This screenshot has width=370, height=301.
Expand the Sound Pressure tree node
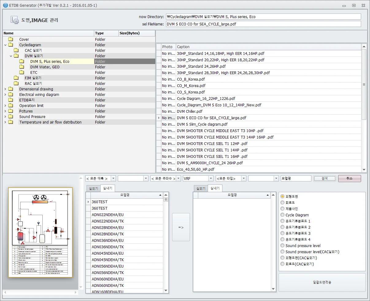[x=6, y=116]
